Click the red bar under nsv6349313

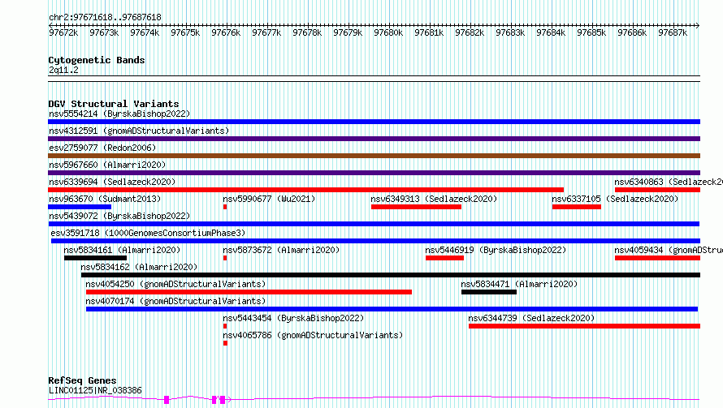point(416,207)
